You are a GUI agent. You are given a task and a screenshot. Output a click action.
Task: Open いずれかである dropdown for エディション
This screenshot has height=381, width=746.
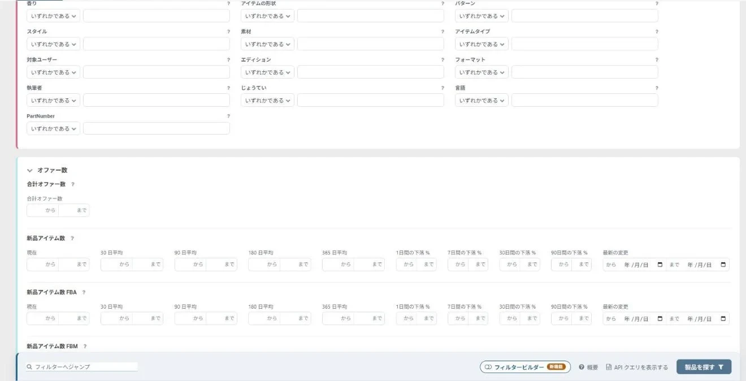[x=267, y=72]
